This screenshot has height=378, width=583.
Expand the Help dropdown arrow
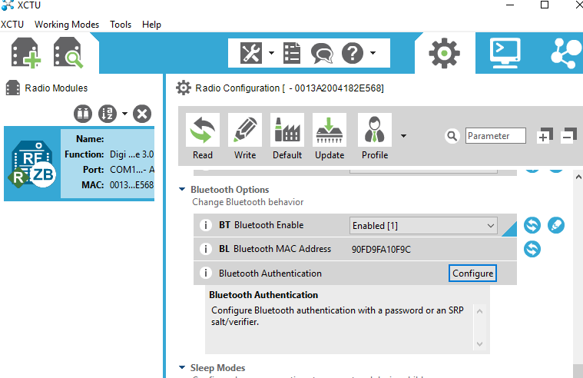[373, 53]
